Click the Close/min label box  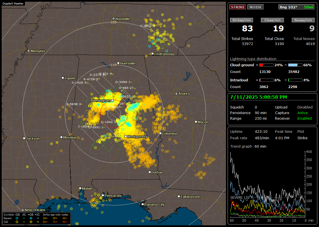(x=272, y=20)
